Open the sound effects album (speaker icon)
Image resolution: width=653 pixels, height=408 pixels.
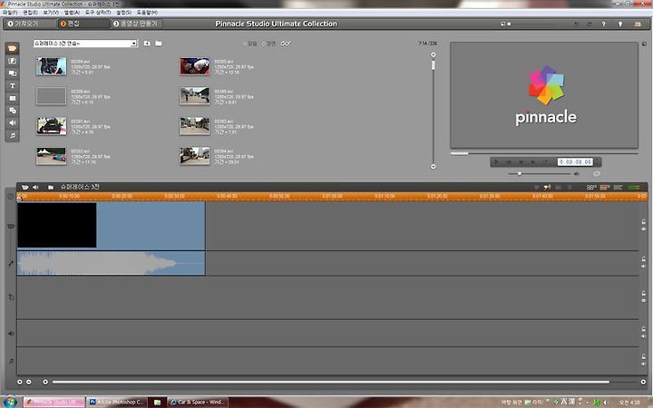[13, 122]
